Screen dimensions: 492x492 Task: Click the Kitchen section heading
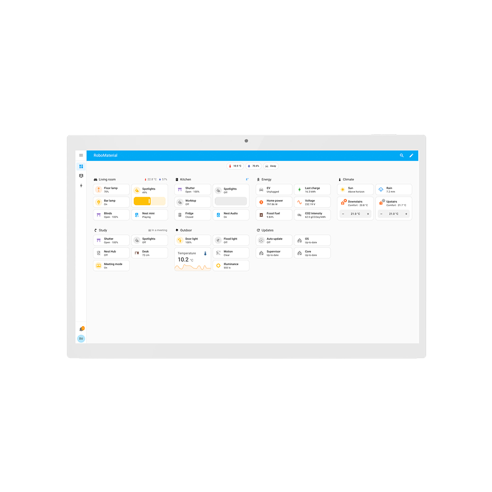185,180
